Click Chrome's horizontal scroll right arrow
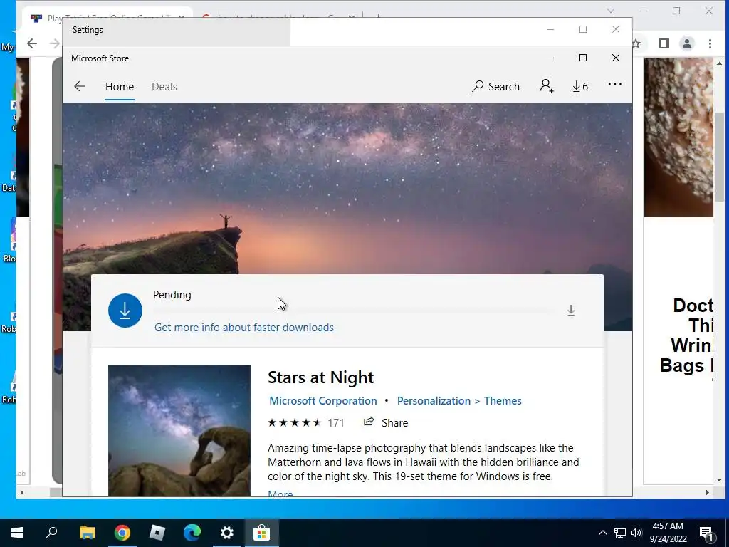729x547 pixels. point(708,492)
